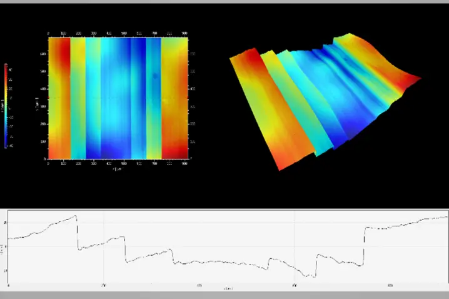449x299 pixels.
Task: Click the highest left peak on profile curve
Action: coord(75,216)
